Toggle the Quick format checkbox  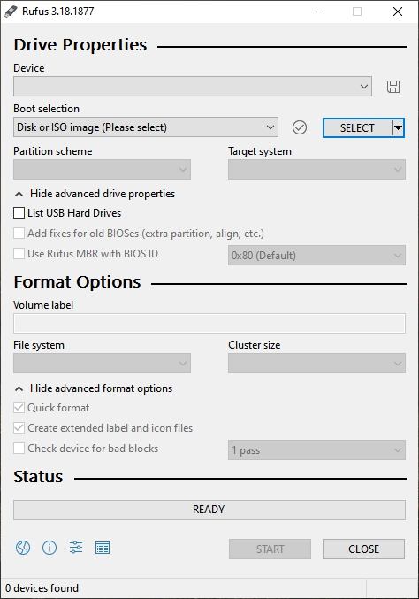(19, 408)
